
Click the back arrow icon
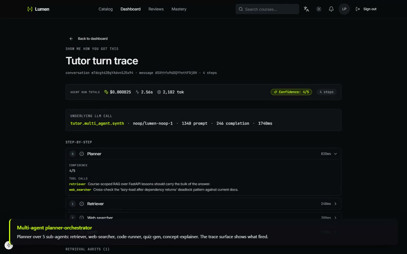[x=71, y=39]
